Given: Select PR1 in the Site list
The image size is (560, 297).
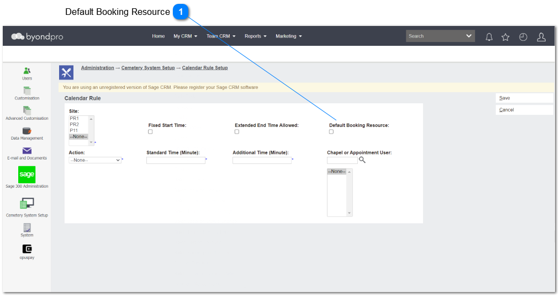Looking at the screenshot, I should click(x=78, y=119).
